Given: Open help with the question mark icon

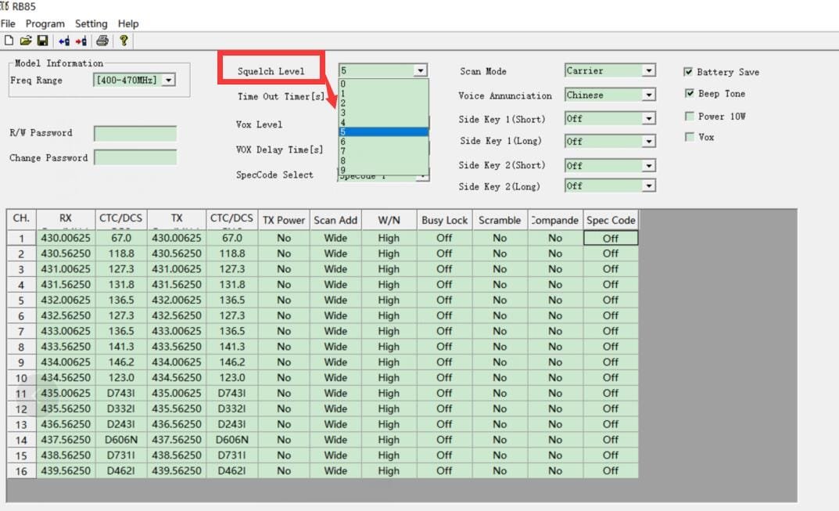Looking at the screenshot, I should 124,41.
